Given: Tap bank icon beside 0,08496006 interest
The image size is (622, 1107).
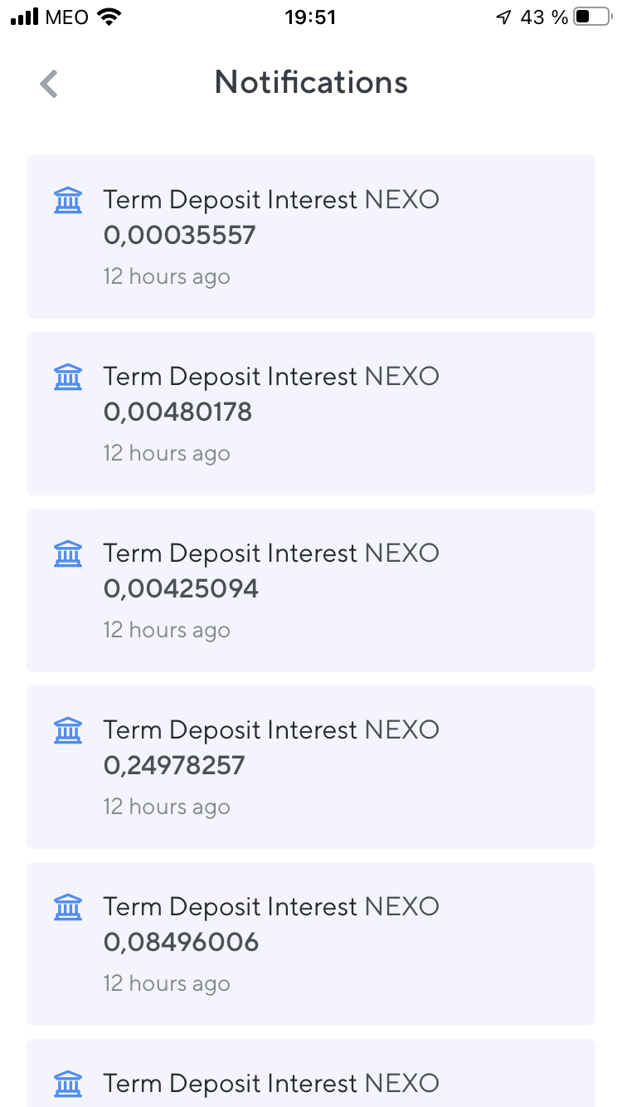Looking at the screenshot, I should [68, 908].
